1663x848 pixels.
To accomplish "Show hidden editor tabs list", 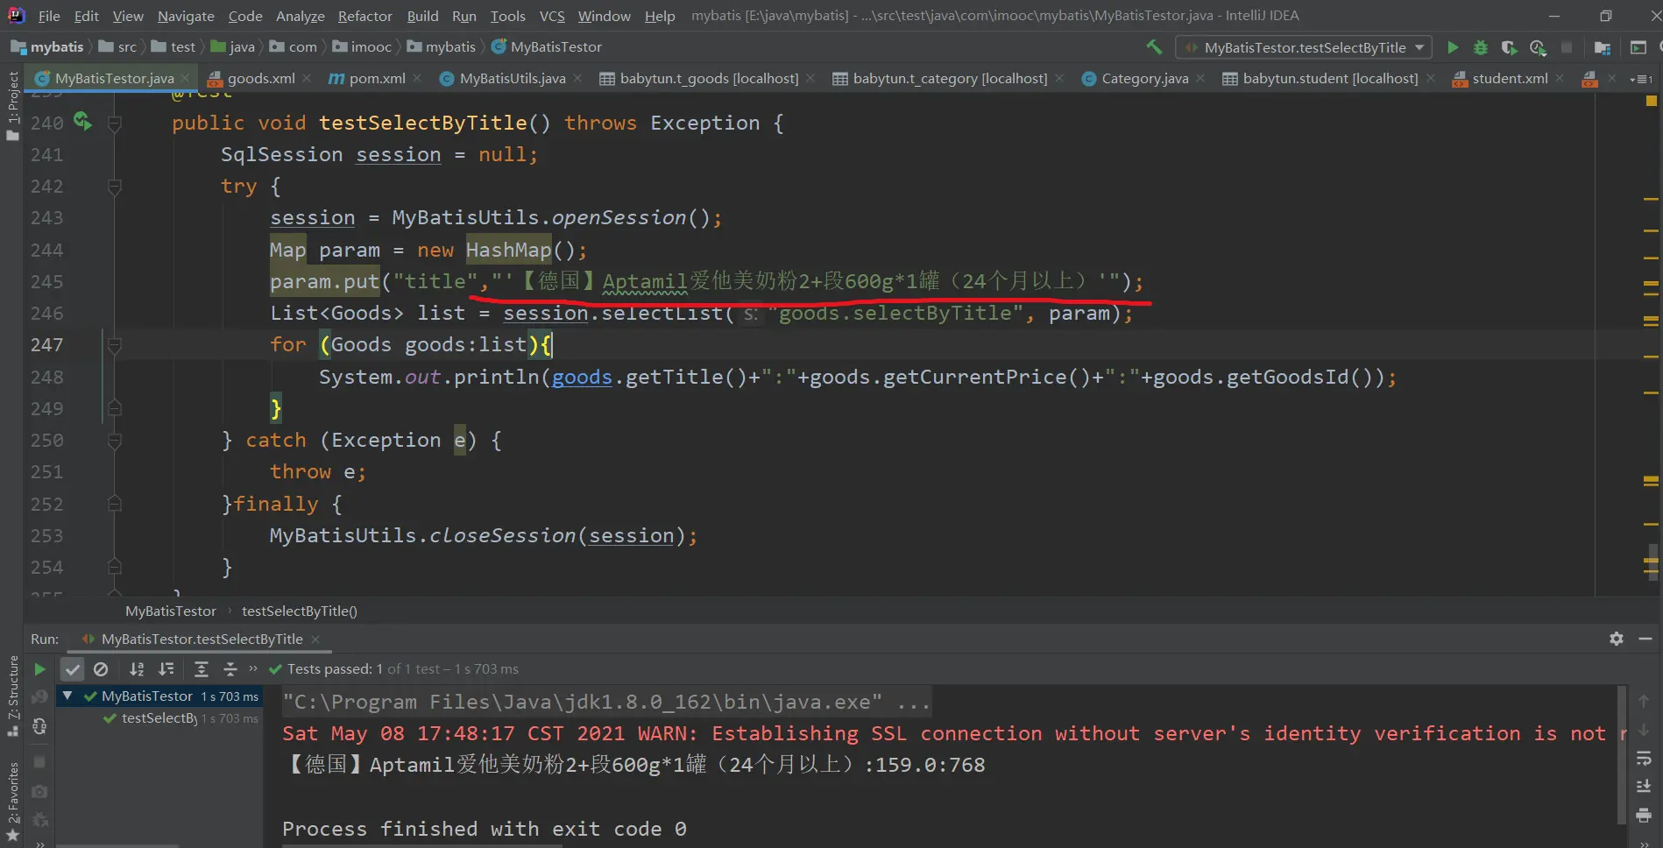I will [x=1640, y=79].
